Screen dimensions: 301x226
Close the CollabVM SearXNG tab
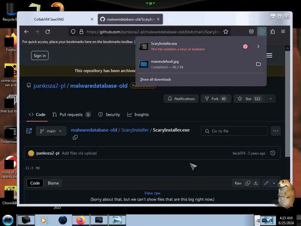pos(92,19)
